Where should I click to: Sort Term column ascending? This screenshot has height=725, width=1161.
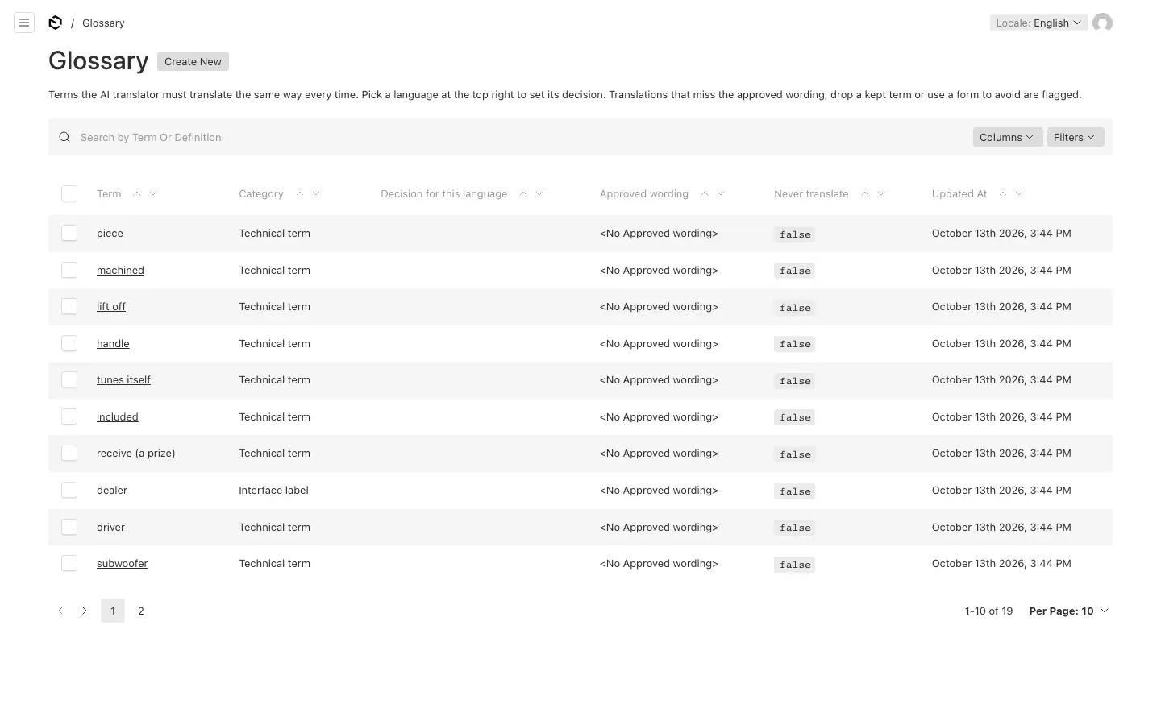coord(137,193)
